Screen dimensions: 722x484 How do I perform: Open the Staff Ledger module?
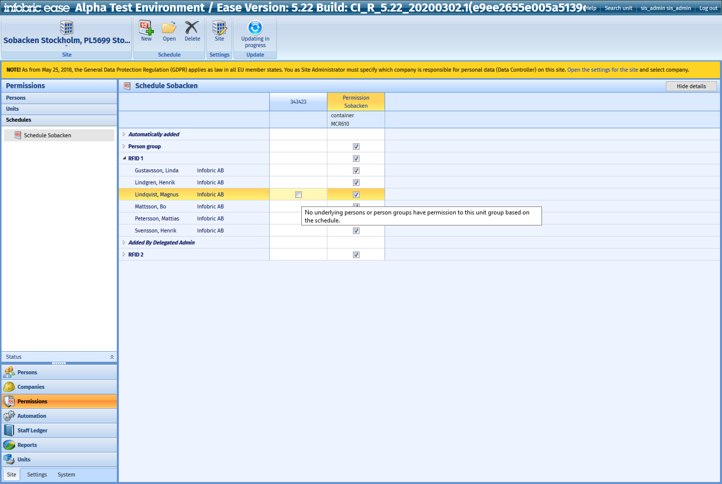(59, 430)
